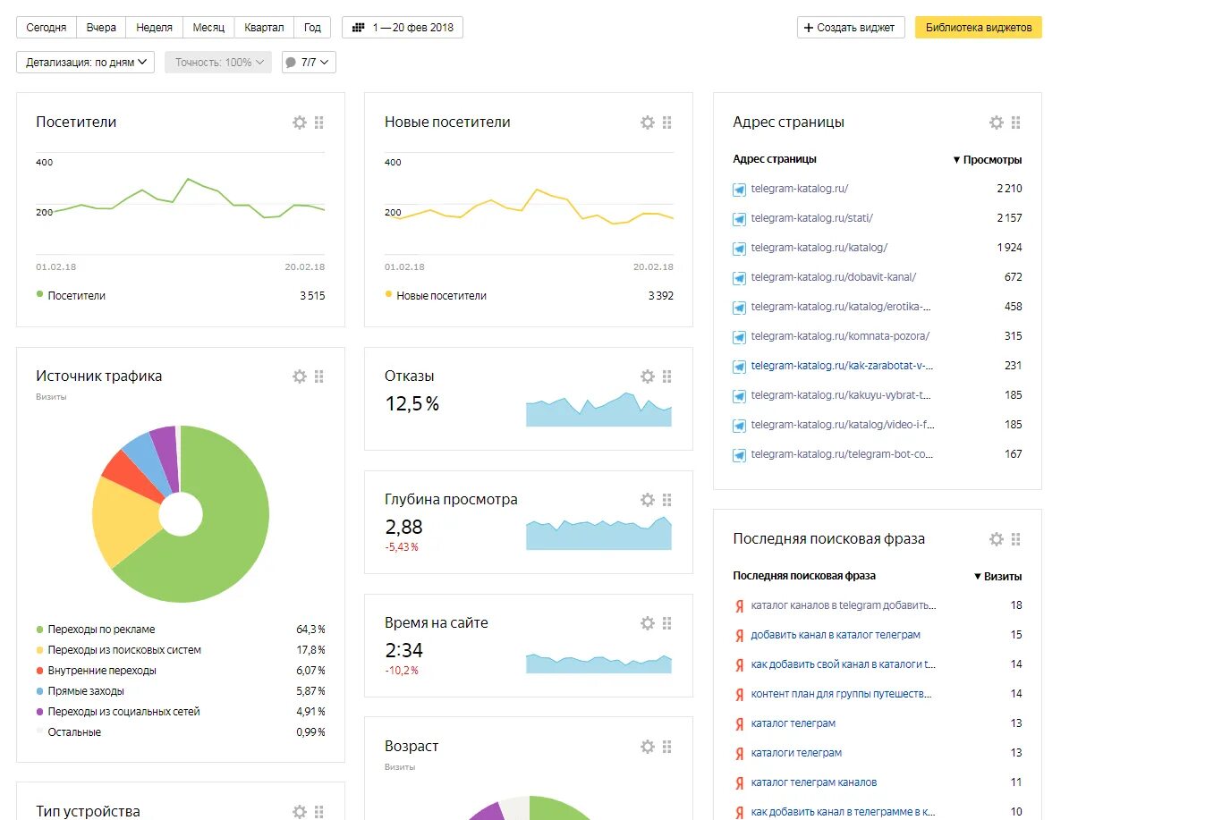The image size is (1205, 820).
Task: Click drag handle of Возраст widget
Action: (x=667, y=747)
